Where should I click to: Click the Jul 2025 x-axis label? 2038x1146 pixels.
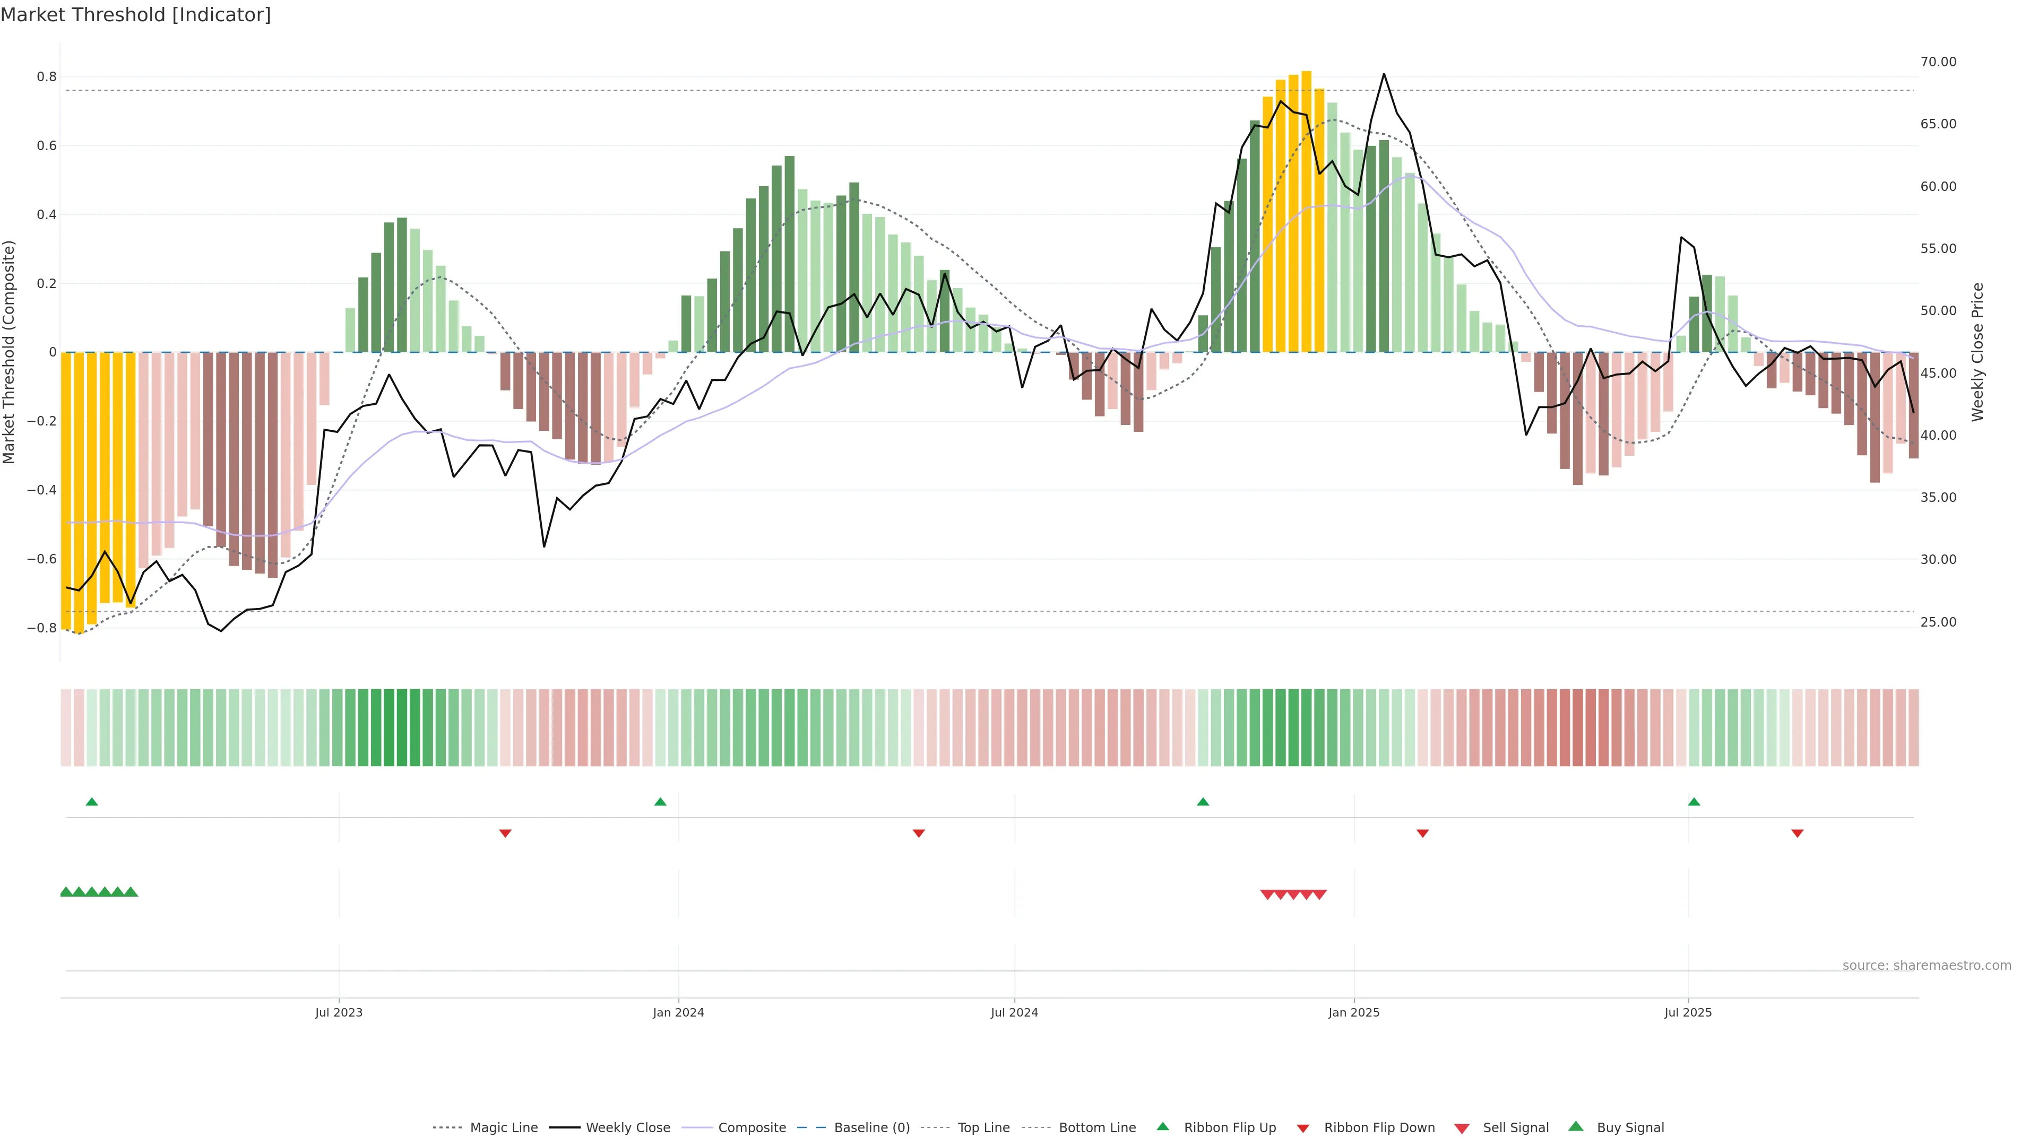point(1688,1013)
